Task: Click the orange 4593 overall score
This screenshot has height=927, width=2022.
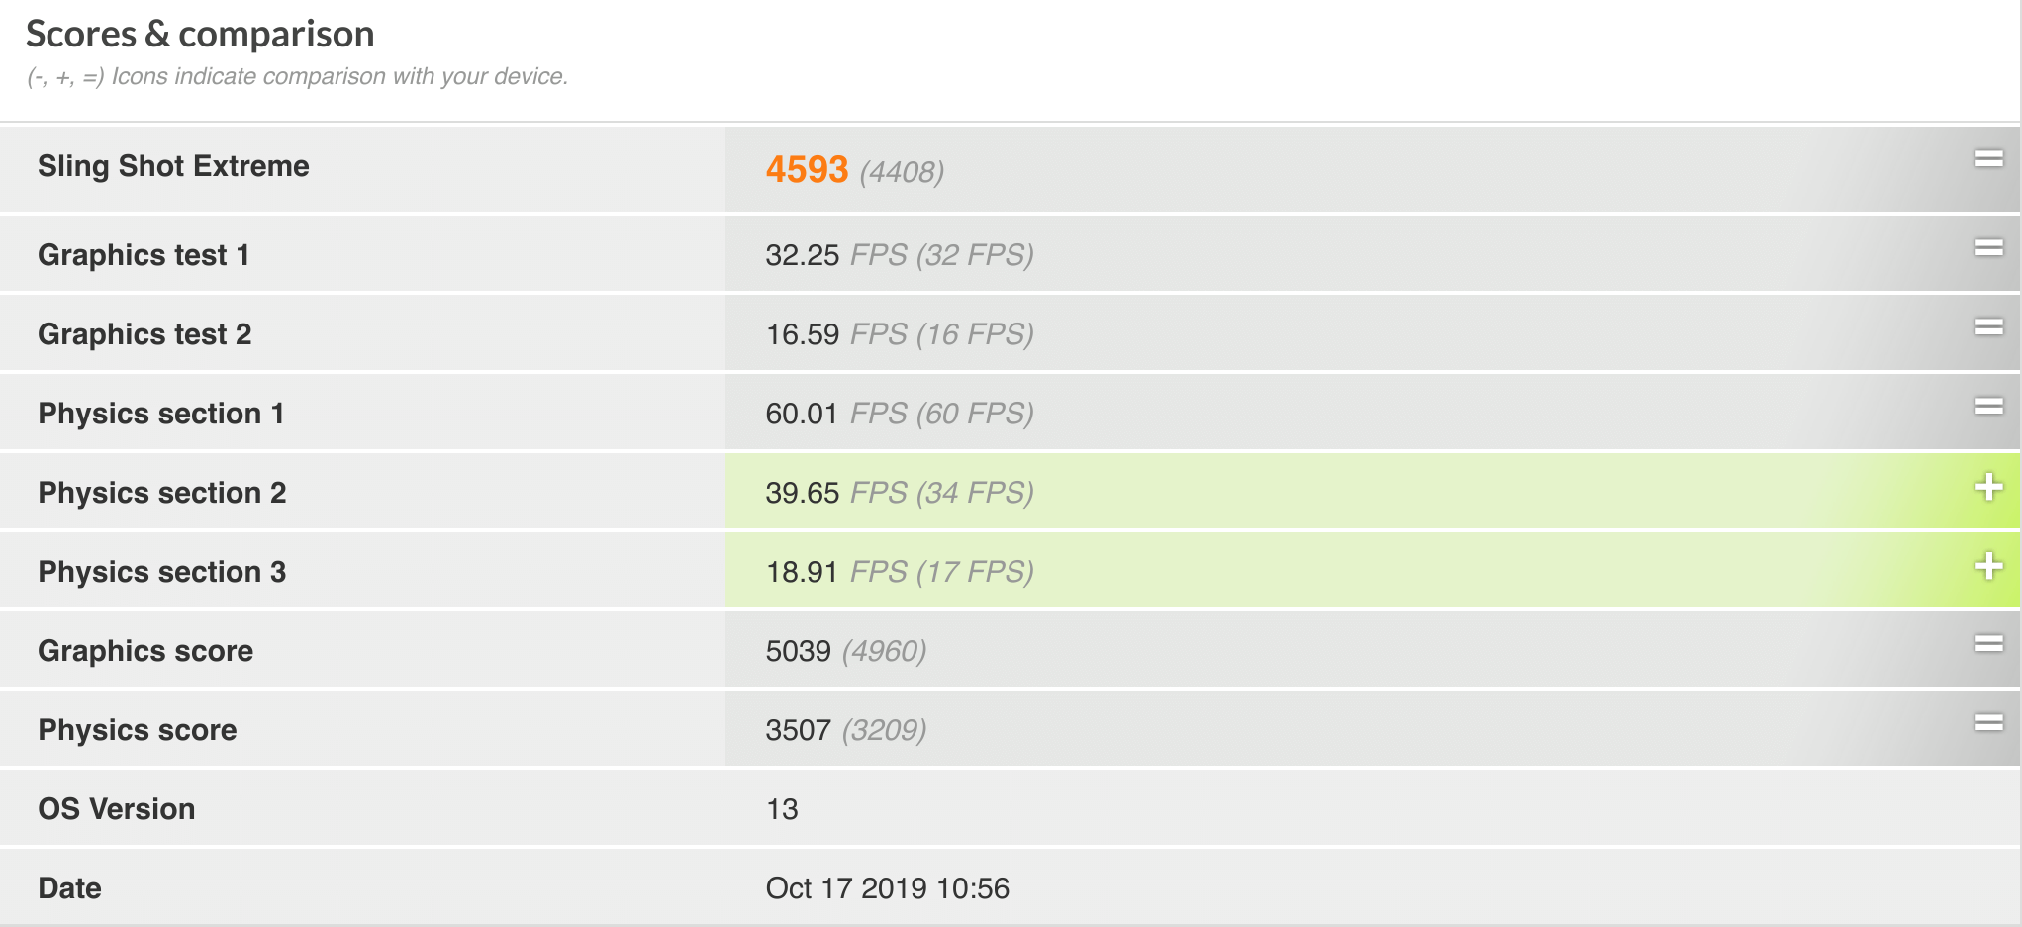Action: (807, 170)
